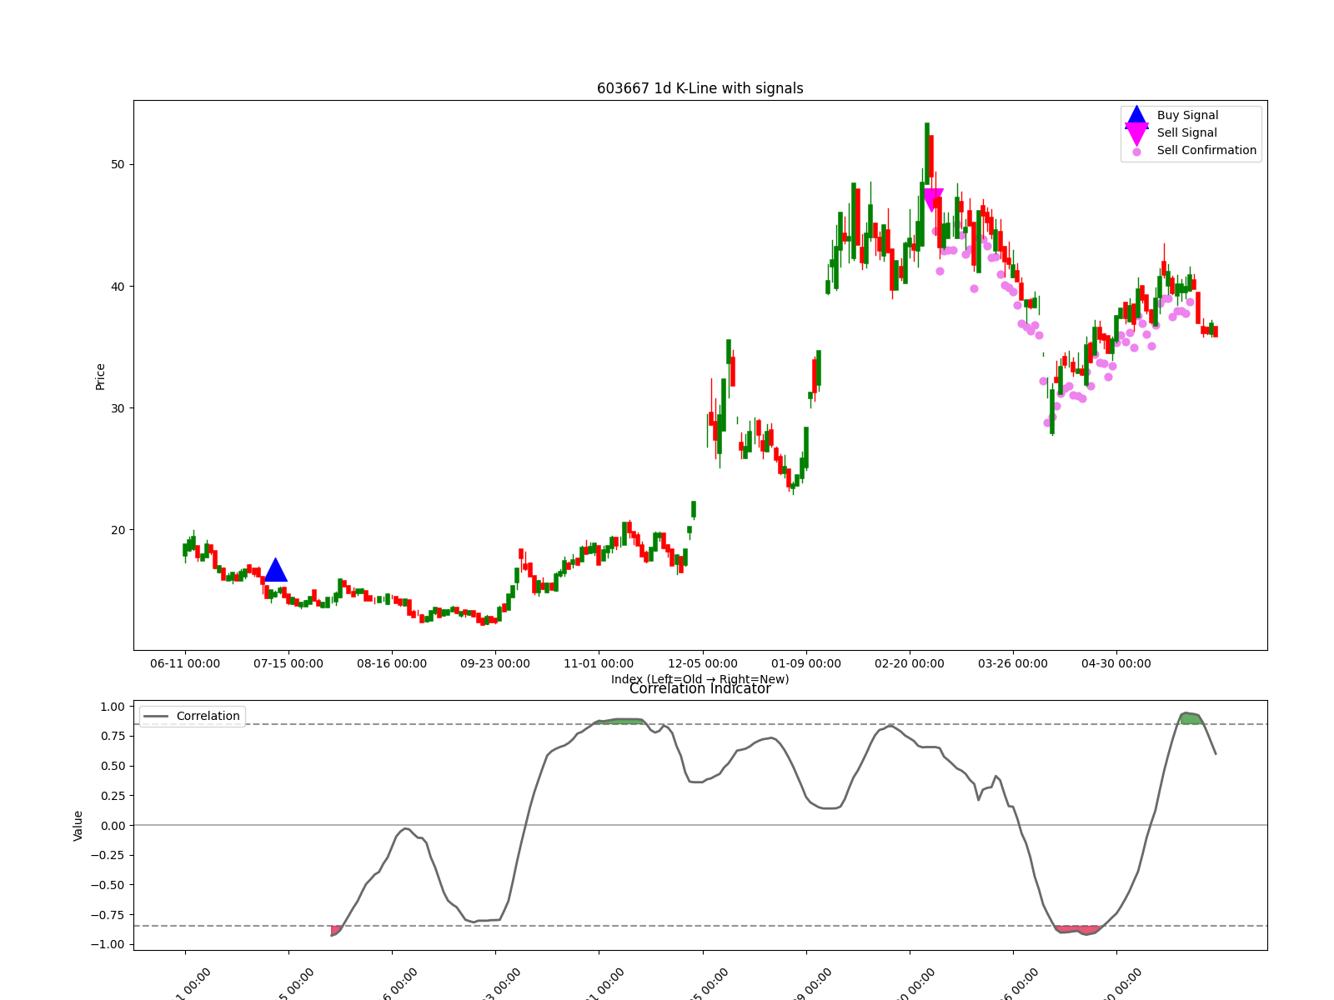Click the '07-15 00:00' date tick label
This screenshot has width=1334, height=1000.
pyautogui.click(x=288, y=663)
